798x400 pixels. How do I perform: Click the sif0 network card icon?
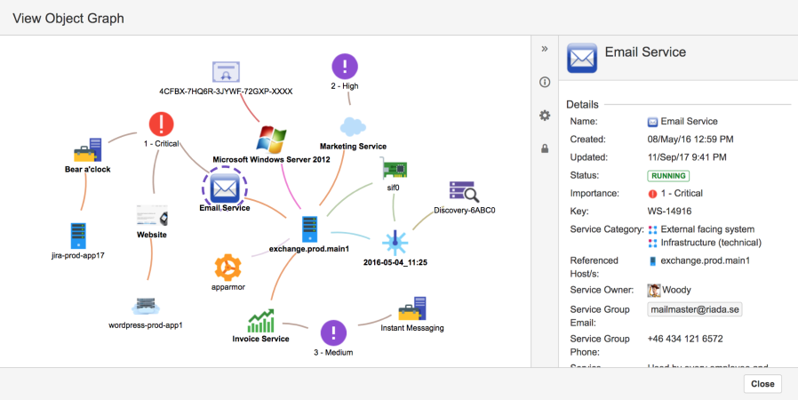click(x=394, y=170)
